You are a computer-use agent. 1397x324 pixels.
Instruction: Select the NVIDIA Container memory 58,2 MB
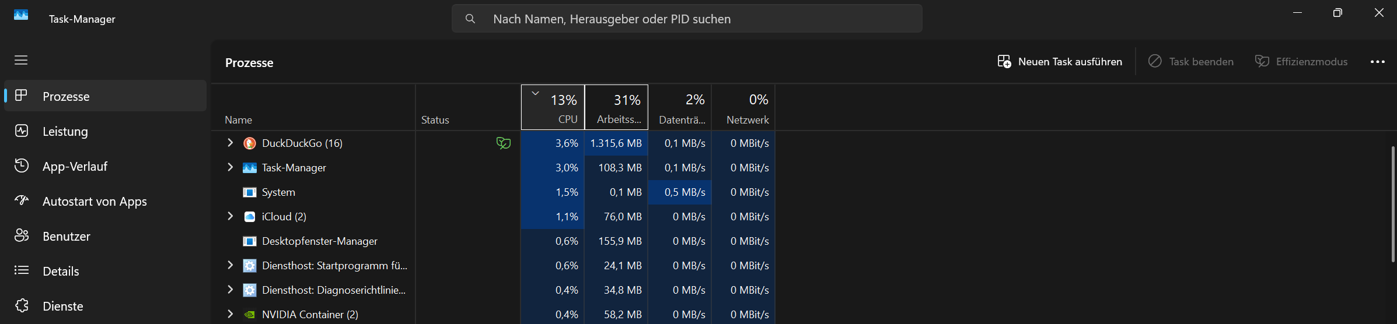tap(616, 315)
